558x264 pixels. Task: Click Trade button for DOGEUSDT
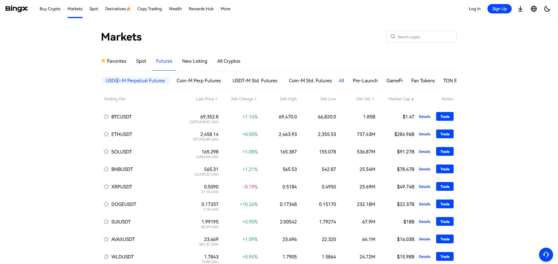[x=445, y=204]
